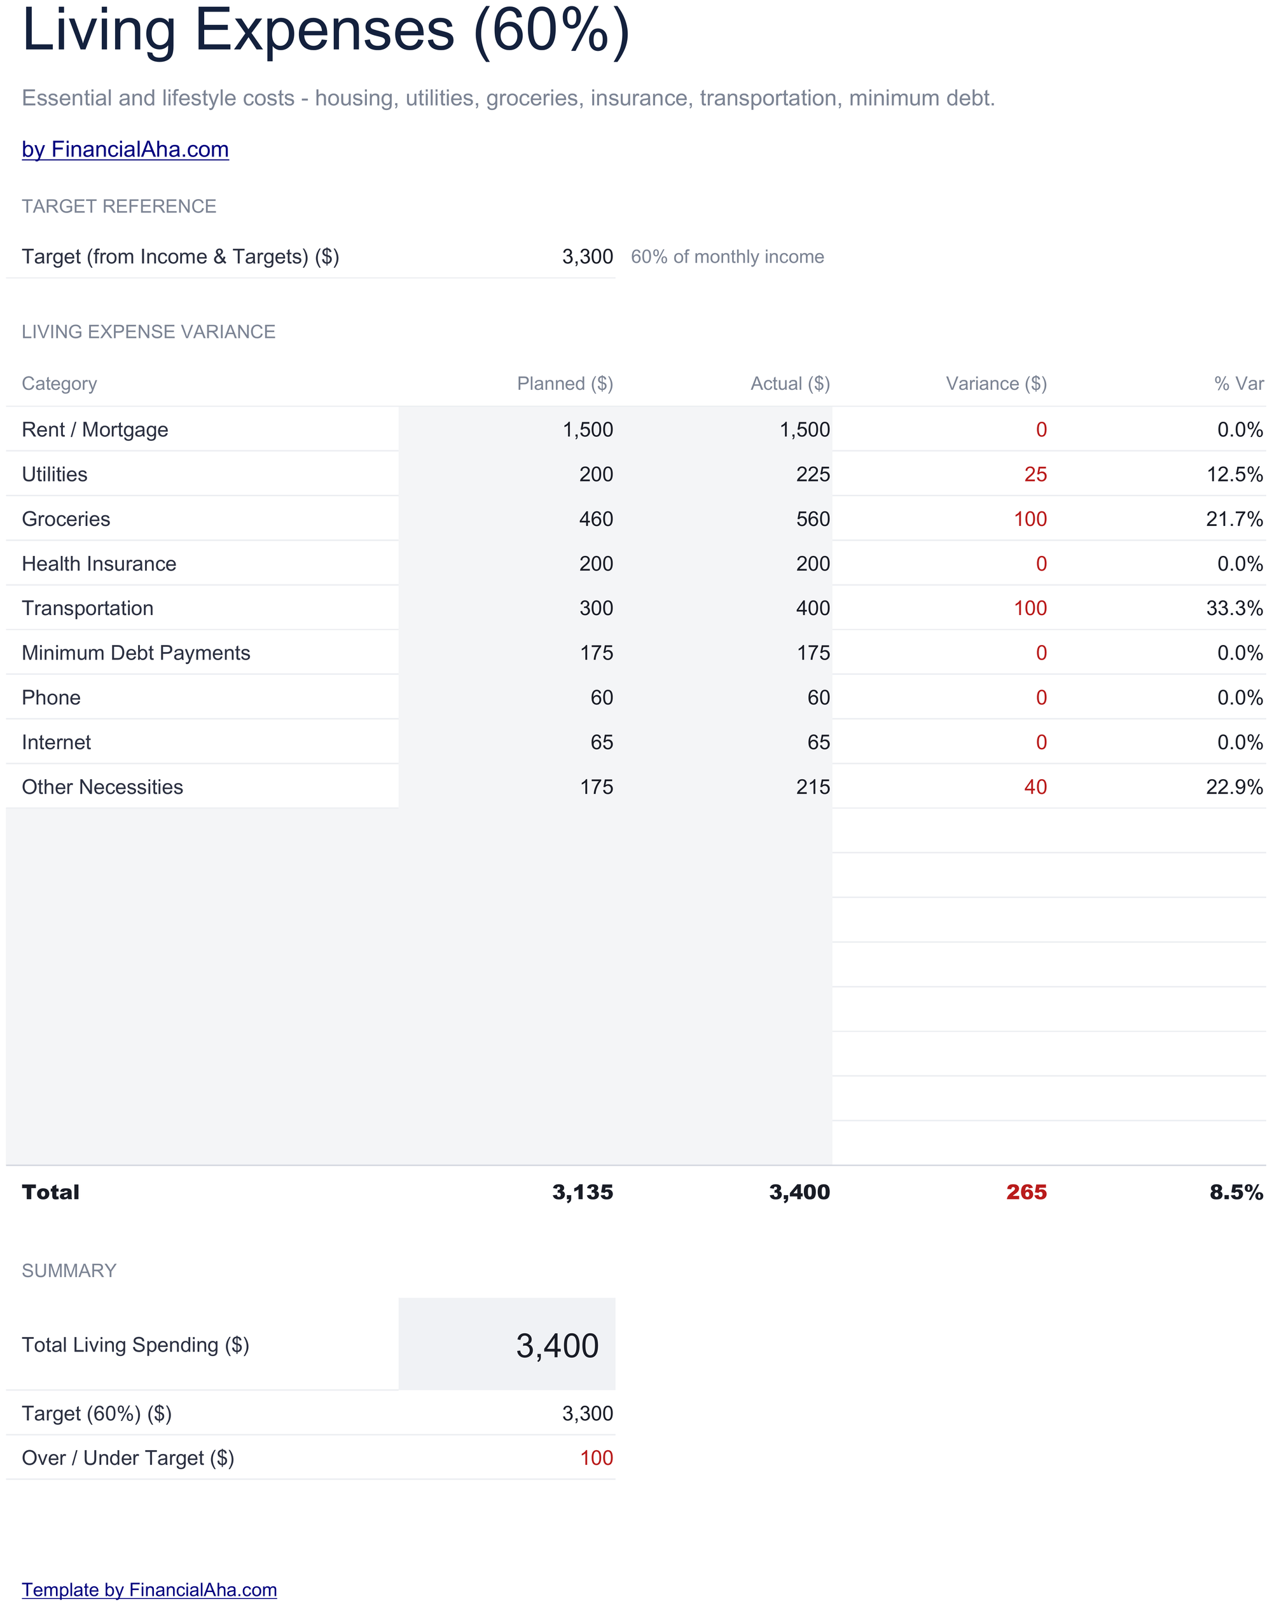Screen dimensions: 1272x1606
Task: Click the Total variance value 265
Action: (1027, 1193)
